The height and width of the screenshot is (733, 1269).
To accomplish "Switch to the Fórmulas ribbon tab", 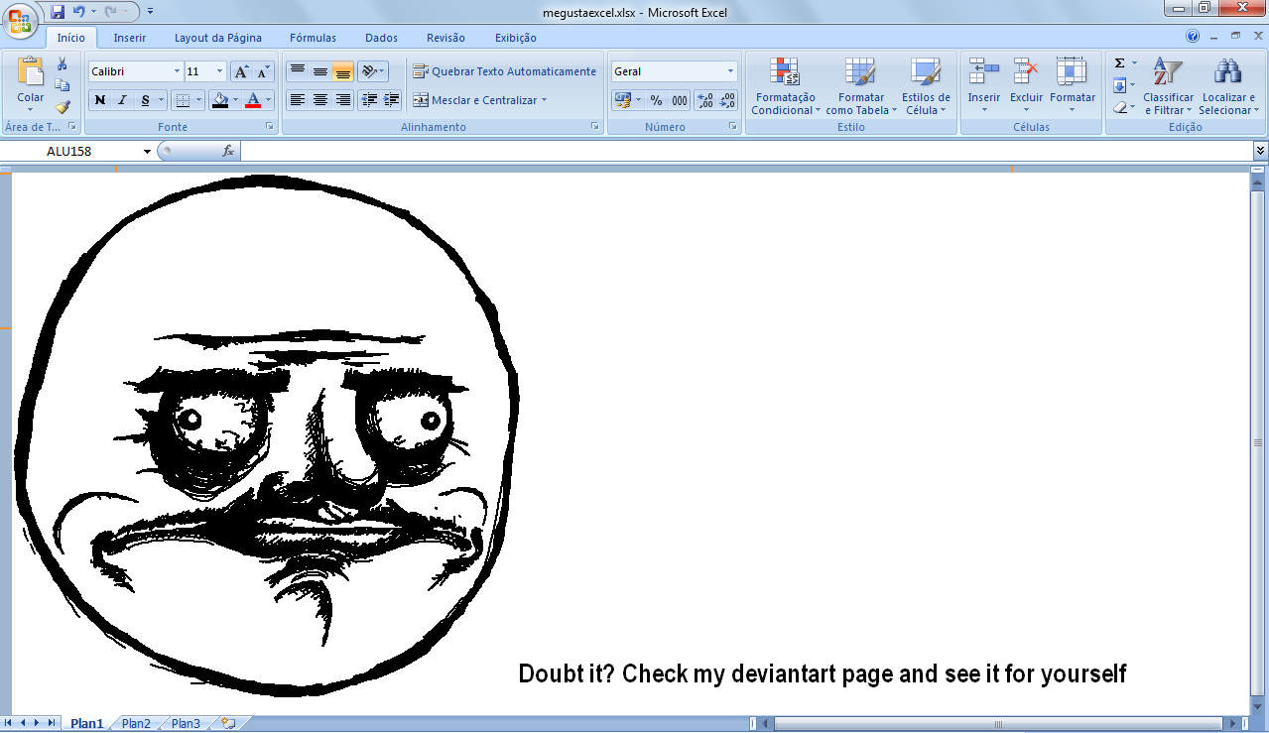I will coord(313,38).
